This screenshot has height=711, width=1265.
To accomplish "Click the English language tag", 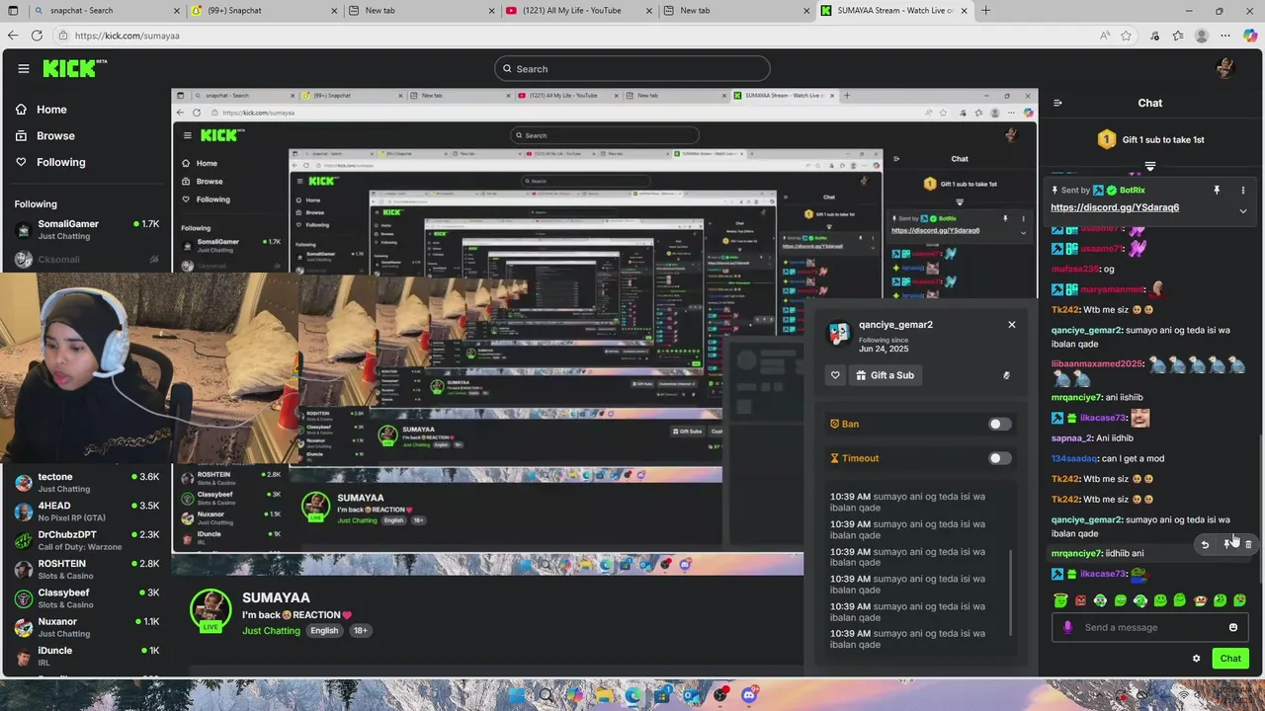I will click(x=324, y=631).
